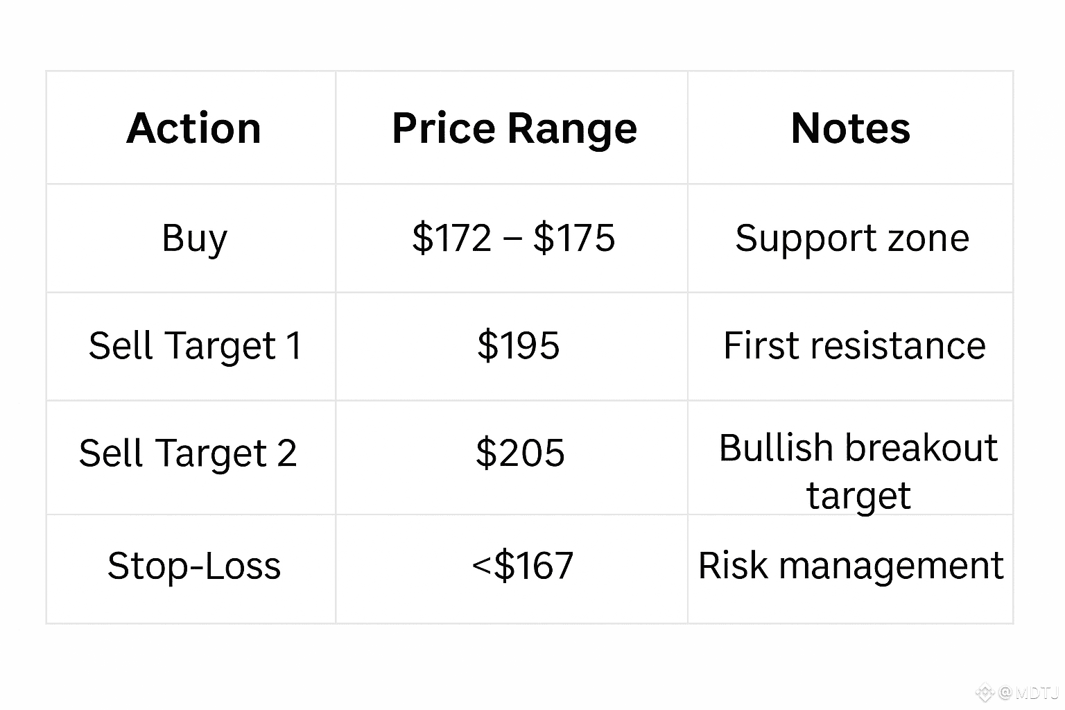
Task: Click the lowercase word target below Bullish breakout
Action: point(858,496)
